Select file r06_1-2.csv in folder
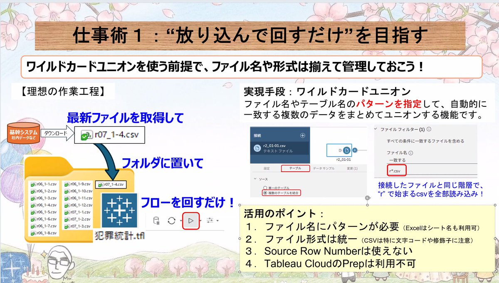The width and height of the screenshot is (499, 283). tap(44, 191)
